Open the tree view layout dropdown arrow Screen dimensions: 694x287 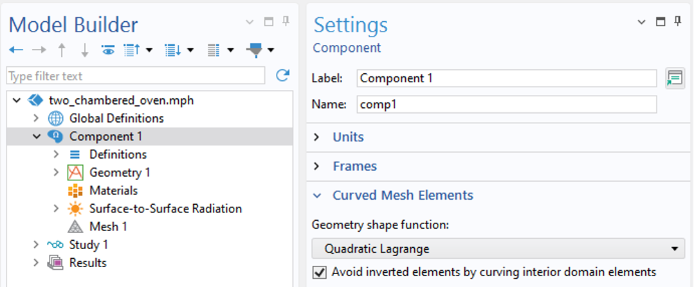click(x=231, y=50)
